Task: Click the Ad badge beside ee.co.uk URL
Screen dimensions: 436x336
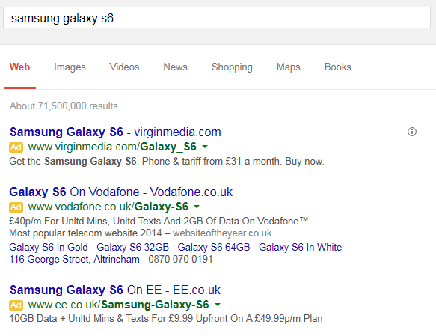Action: (x=16, y=305)
